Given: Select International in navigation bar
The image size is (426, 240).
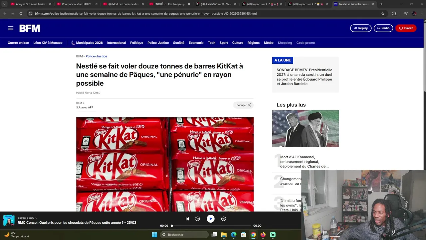Looking at the screenshot, I should [116, 43].
